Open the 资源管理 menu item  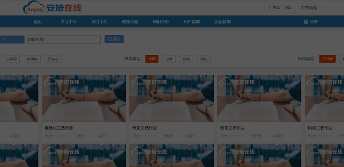[222, 22]
